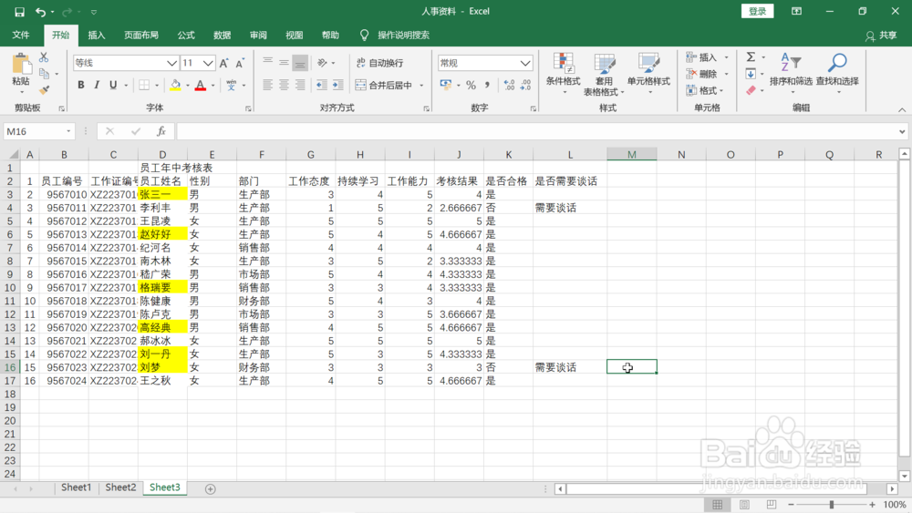912x513 pixels.
Task: Open the font name 等线 dropdown
Action: tap(171, 63)
